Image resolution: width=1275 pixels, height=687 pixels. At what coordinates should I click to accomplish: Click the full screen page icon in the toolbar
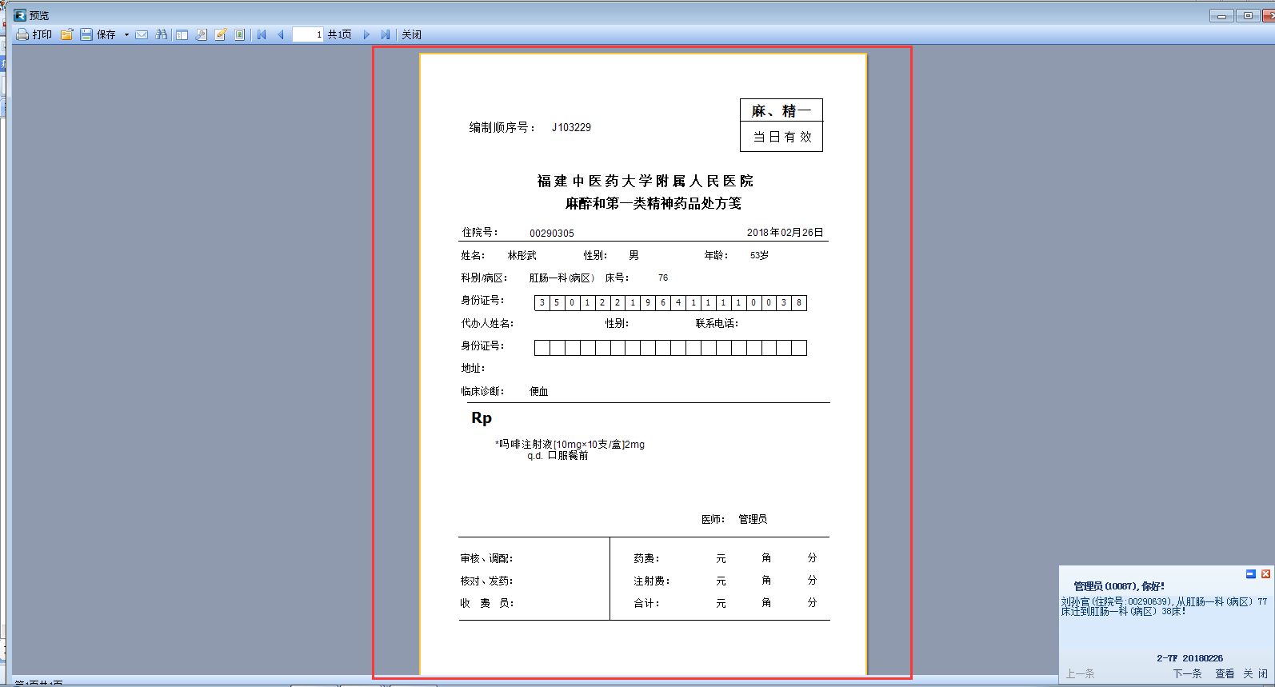[240, 34]
